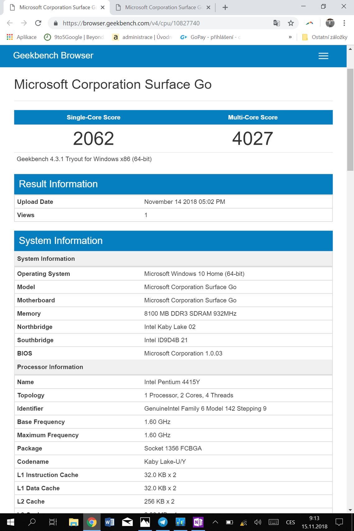Screen dimensions: 354x531
Task: Click the scrollbar down arrow
Action: [350, 510]
